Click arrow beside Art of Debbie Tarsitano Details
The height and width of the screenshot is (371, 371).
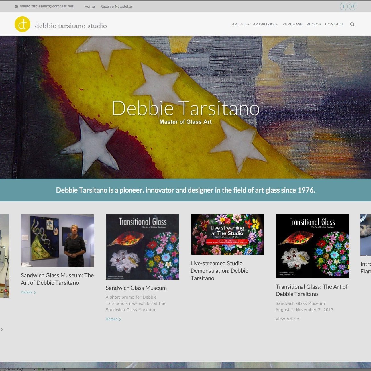point(35,292)
